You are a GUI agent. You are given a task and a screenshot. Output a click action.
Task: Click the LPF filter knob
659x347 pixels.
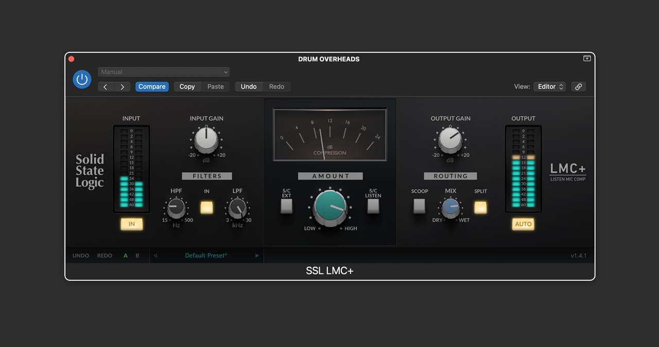click(237, 208)
